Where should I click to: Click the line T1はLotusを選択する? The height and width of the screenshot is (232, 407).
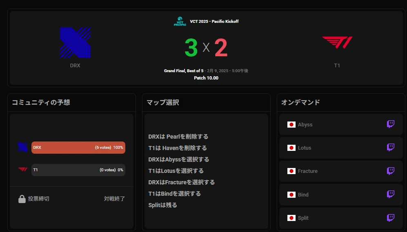click(x=176, y=171)
